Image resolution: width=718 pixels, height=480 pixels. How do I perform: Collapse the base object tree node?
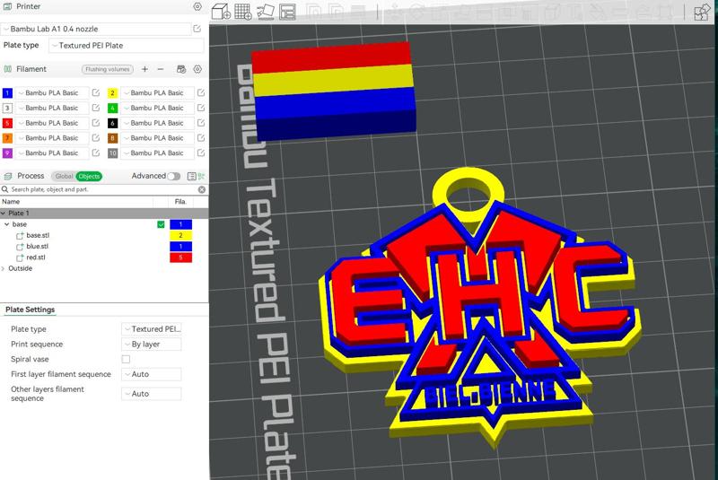pos(7,224)
